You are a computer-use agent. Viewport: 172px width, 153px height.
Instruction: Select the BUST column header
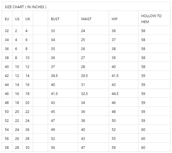point(55,19)
